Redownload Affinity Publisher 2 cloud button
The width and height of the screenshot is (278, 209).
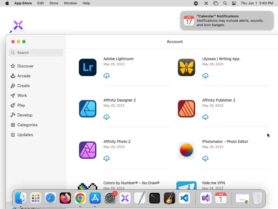205,117
